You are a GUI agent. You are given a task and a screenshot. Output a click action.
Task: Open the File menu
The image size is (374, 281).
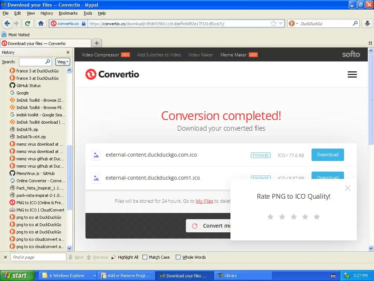point(5,13)
